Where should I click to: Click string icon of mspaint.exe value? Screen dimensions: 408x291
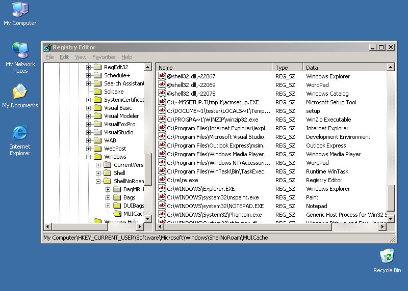click(x=162, y=197)
